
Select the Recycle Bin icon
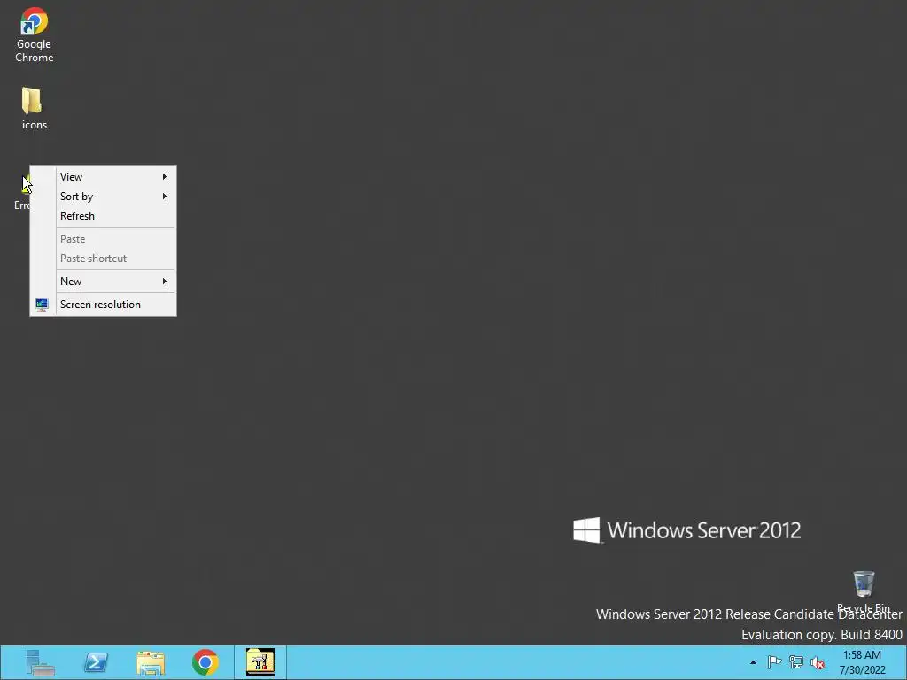[864, 591]
